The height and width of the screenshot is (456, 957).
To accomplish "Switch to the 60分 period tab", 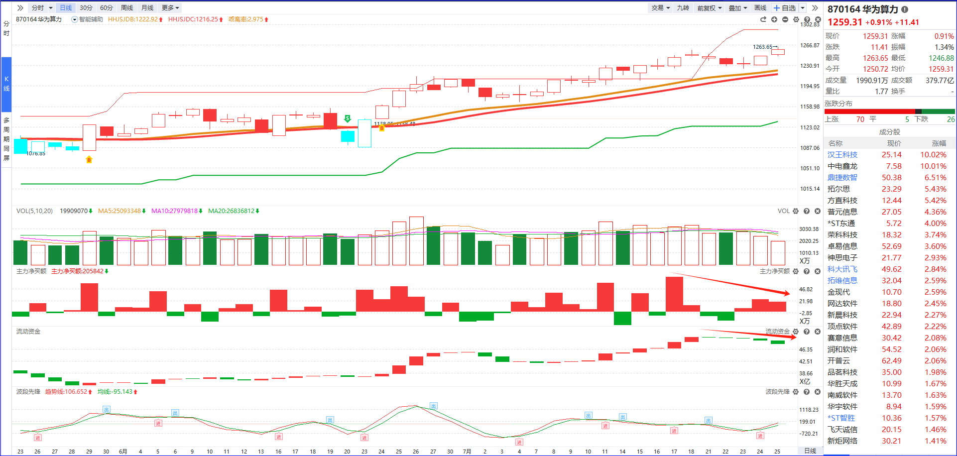I will click(x=107, y=8).
